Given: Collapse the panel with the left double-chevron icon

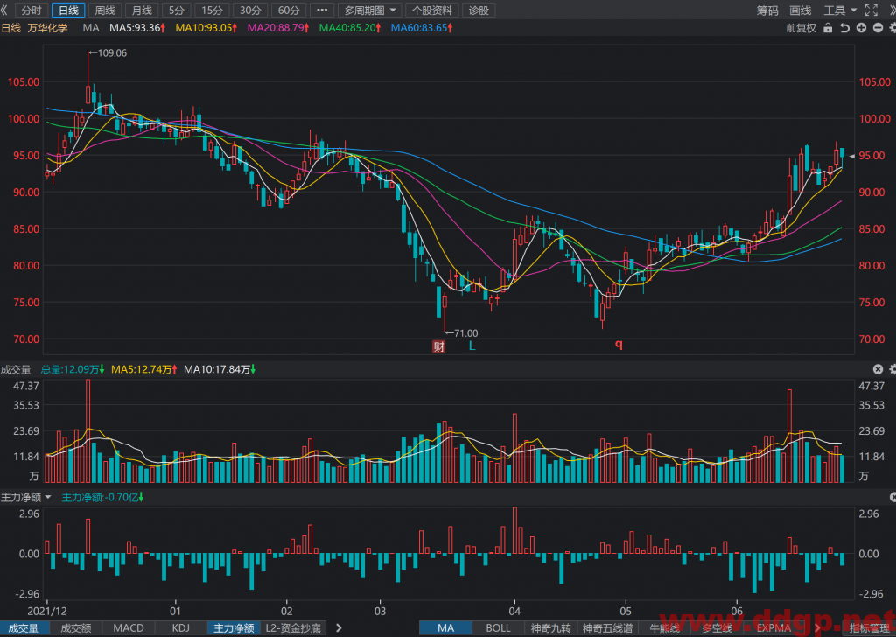Looking at the screenshot, I should pyautogui.click(x=4, y=10).
